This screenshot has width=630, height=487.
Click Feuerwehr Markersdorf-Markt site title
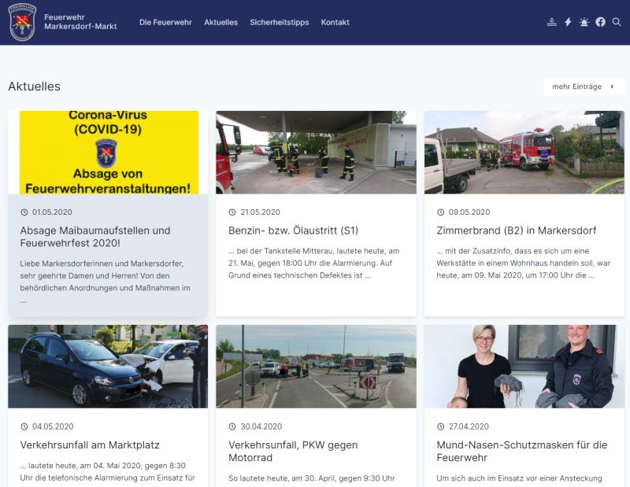80,22
